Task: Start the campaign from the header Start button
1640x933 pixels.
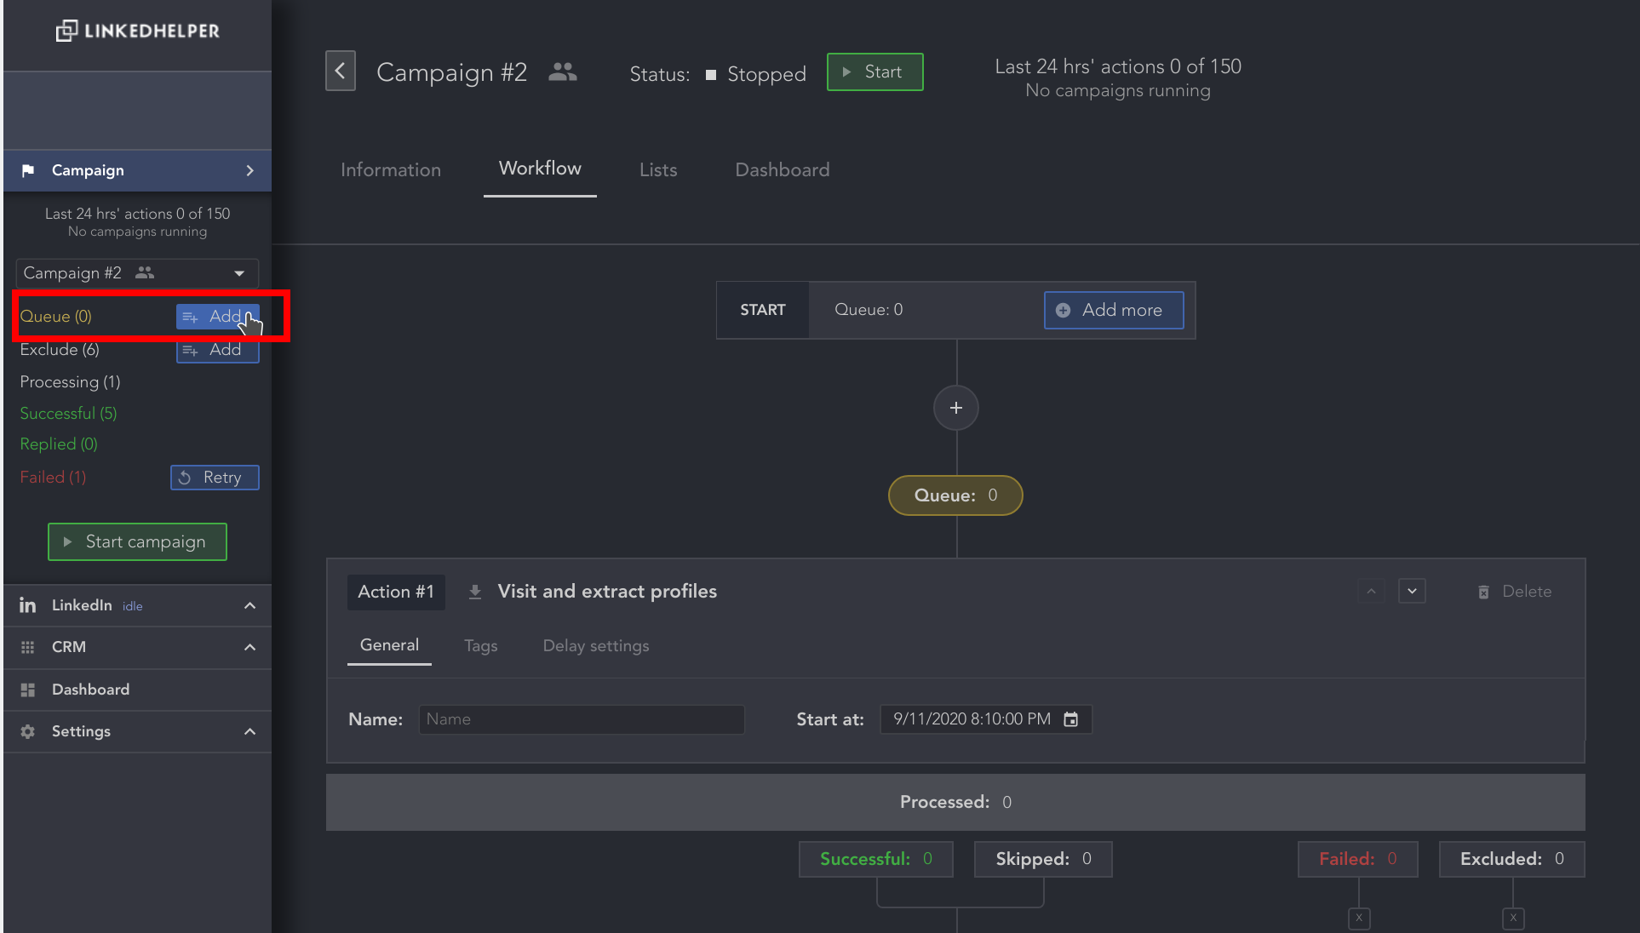Action: point(875,72)
